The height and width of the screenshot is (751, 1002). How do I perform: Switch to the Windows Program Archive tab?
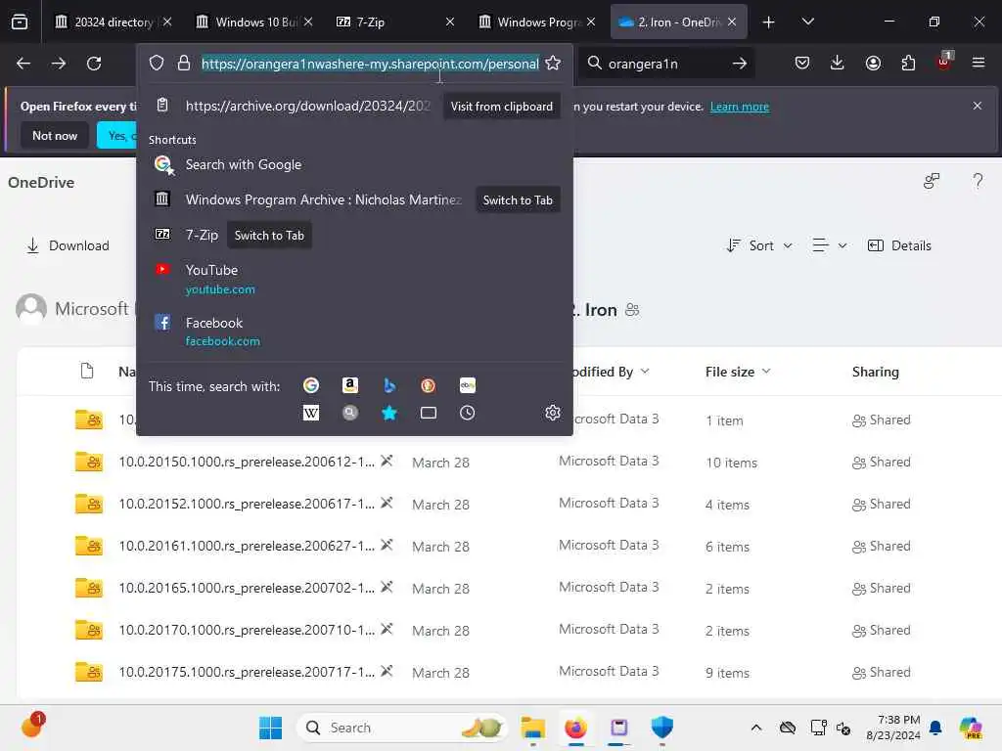tap(538, 22)
